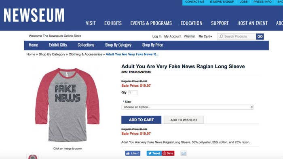Open the Size dropdown selector

click(x=188, y=107)
